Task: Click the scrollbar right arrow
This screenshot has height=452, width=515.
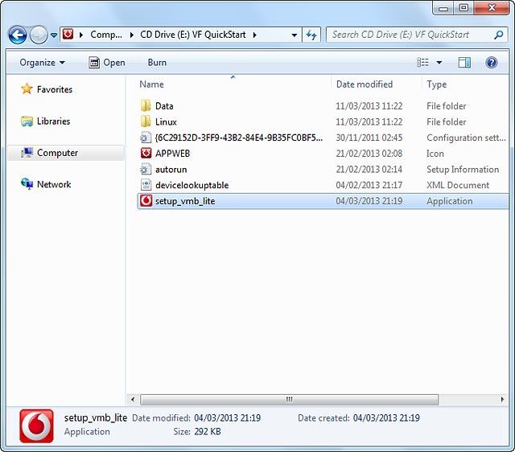Action: click(x=502, y=400)
